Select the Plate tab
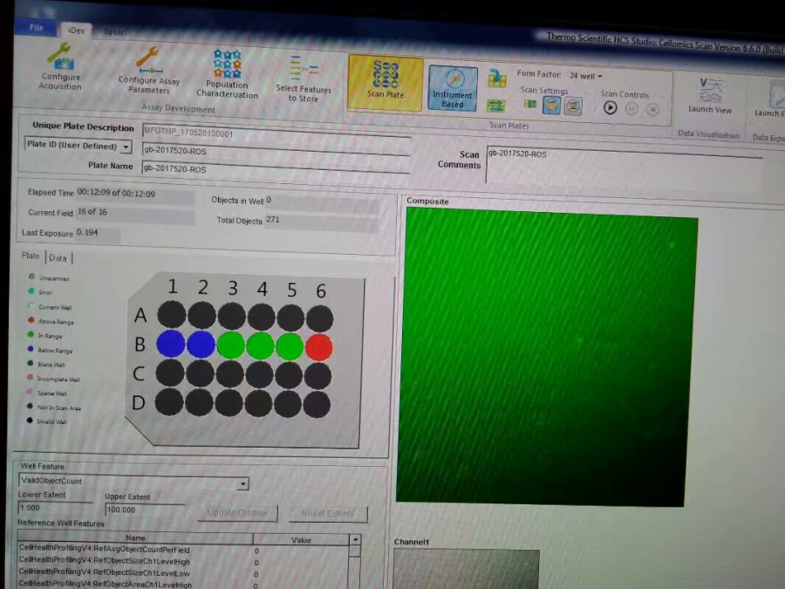This screenshot has width=785, height=589. point(30,256)
